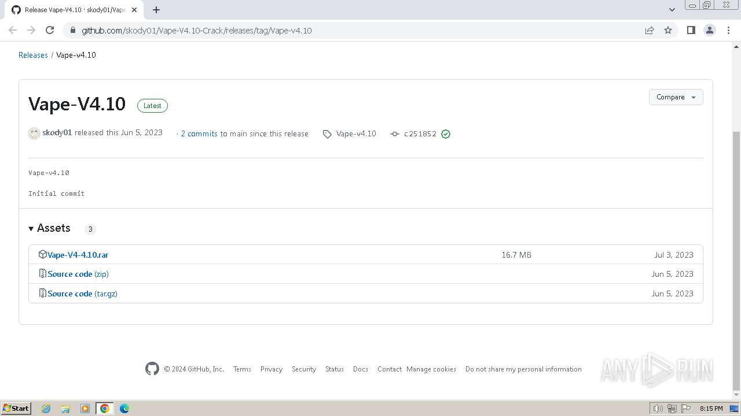Click the browser forward arrow
The height and width of the screenshot is (416, 741).
(31, 30)
